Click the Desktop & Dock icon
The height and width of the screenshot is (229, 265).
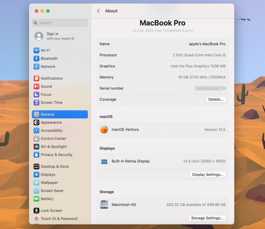[36, 167]
